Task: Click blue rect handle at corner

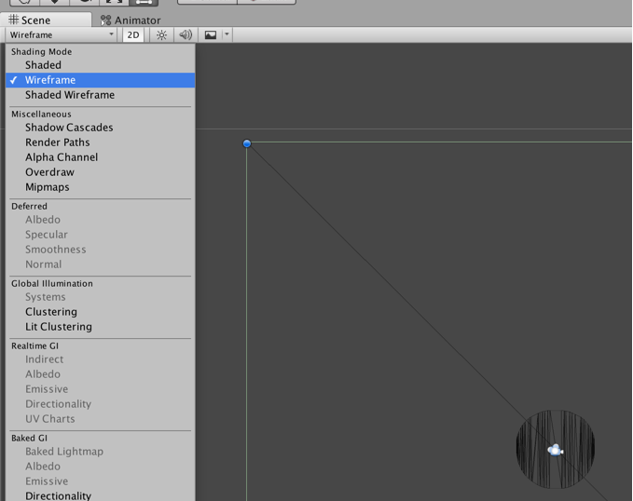Action: [x=247, y=143]
